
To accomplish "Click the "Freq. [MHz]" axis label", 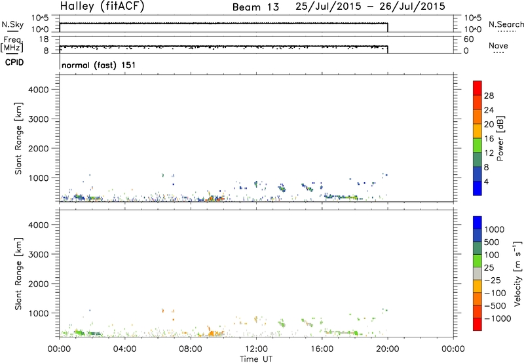I will click(x=12, y=44).
